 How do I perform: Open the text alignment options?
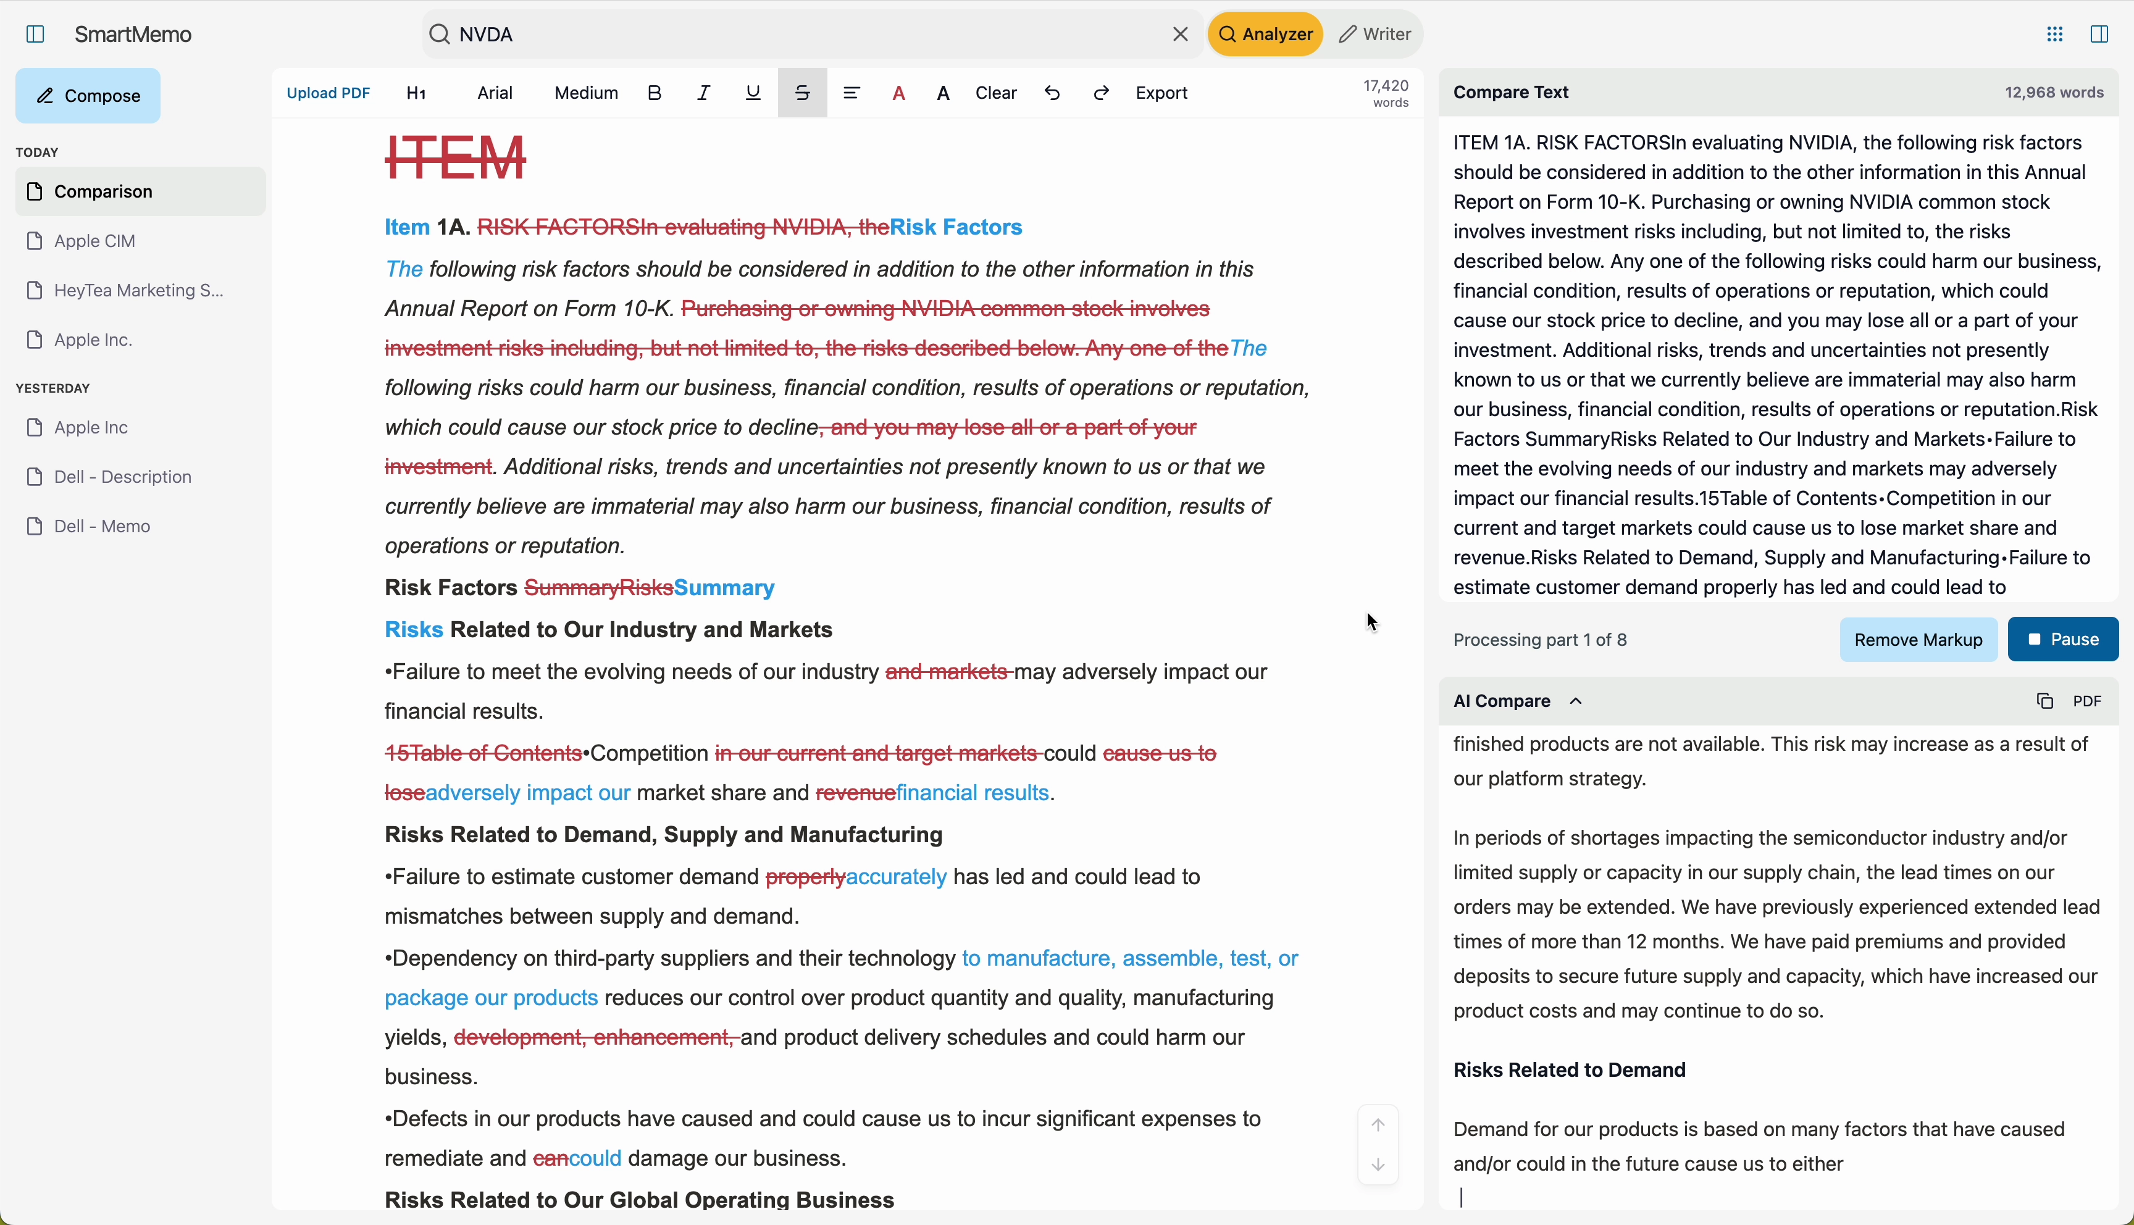(852, 93)
